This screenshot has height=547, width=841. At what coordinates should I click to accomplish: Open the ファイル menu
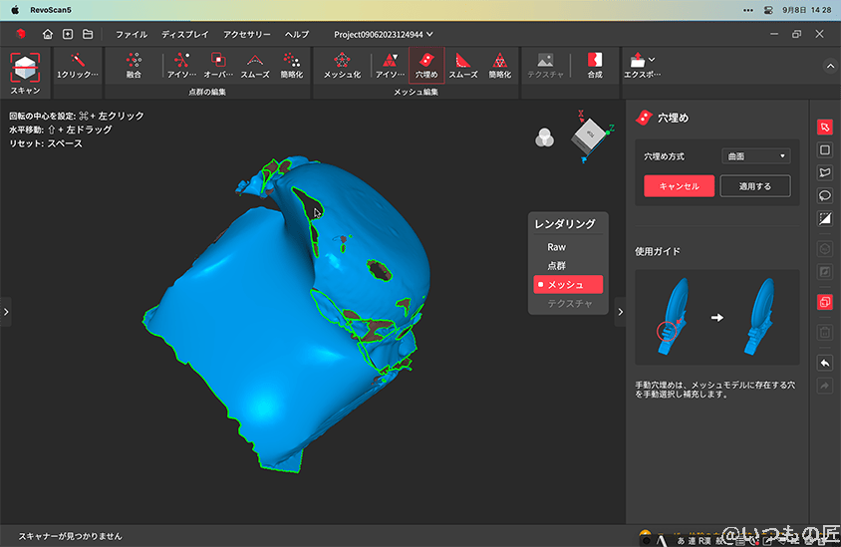click(132, 34)
